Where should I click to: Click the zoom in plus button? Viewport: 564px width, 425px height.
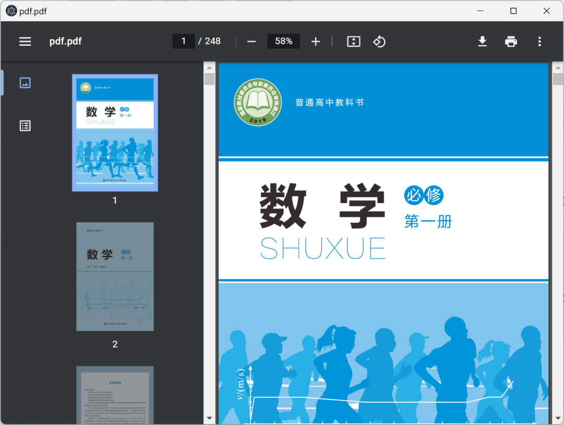[x=315, y=42]
